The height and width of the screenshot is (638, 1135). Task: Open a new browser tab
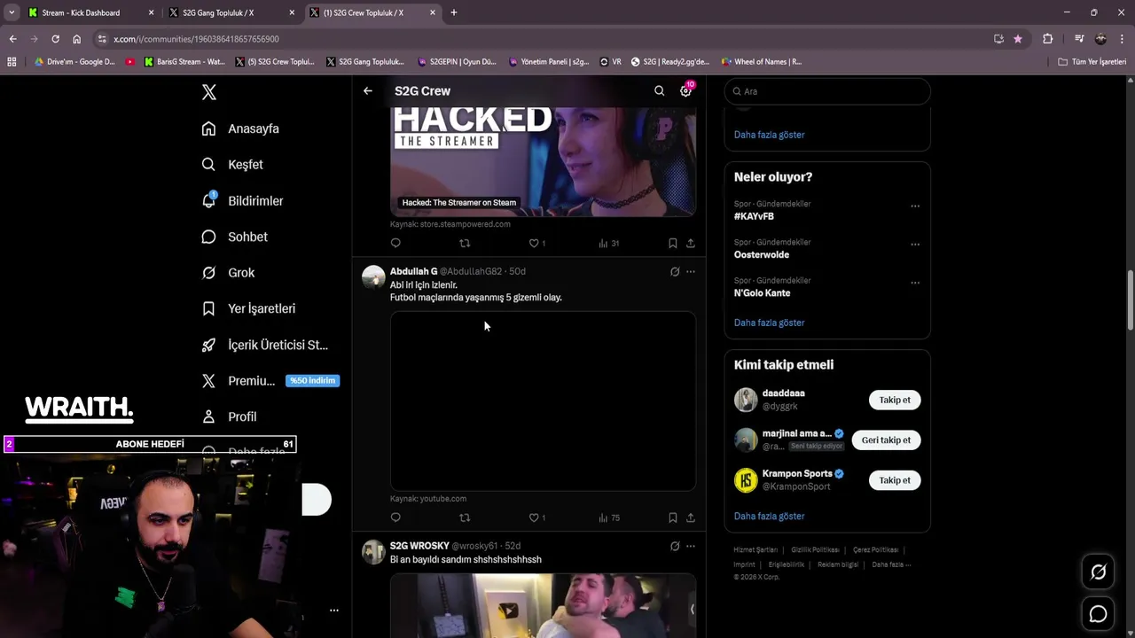(454, 12)
